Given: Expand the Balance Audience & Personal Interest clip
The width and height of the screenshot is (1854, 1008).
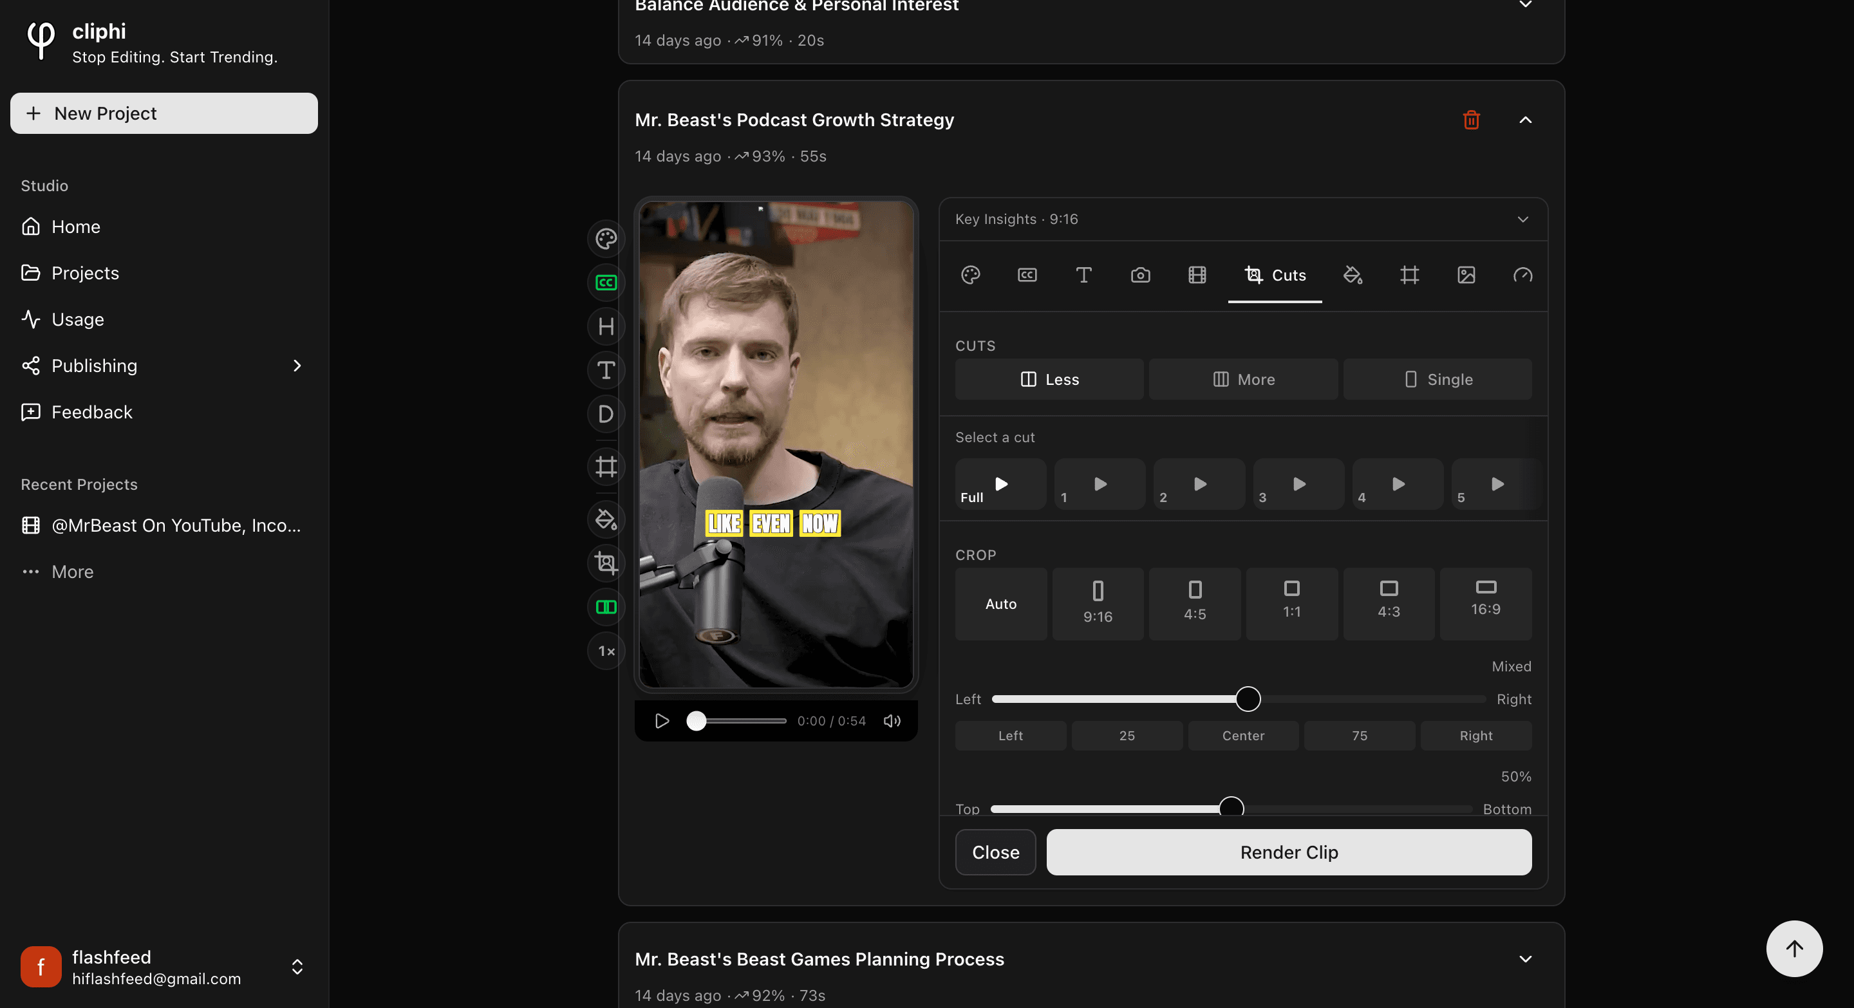Looking at the screenshot, I should tap(1525, 5).
